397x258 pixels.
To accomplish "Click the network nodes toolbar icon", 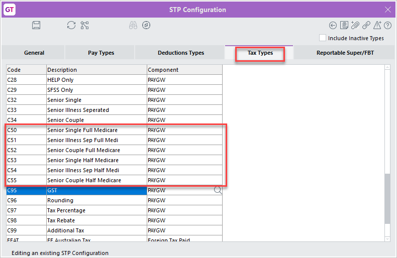I will tap(84, 25).
